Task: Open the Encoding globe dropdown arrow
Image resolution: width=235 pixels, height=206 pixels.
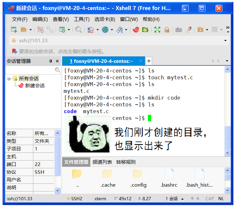Action: pos(112,30)
